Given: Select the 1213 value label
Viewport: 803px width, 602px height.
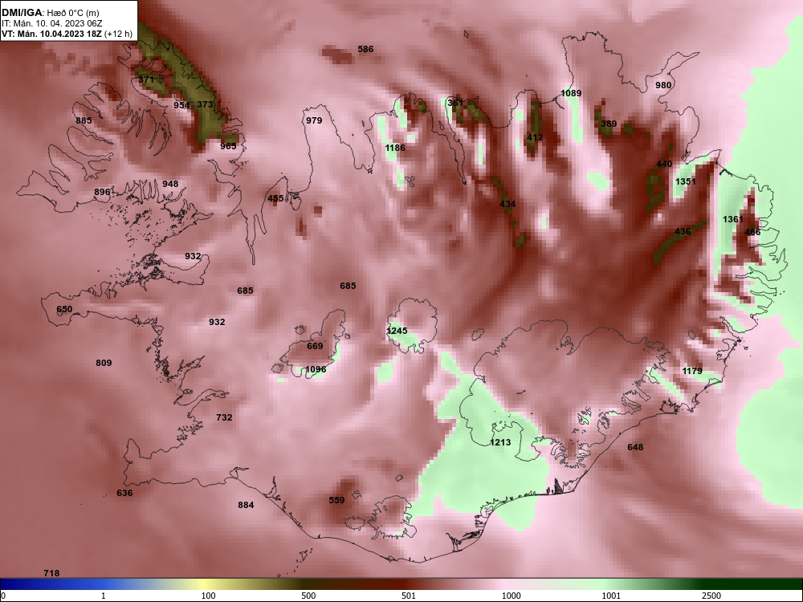Looking at the screenshot, I should pos(500,441).
